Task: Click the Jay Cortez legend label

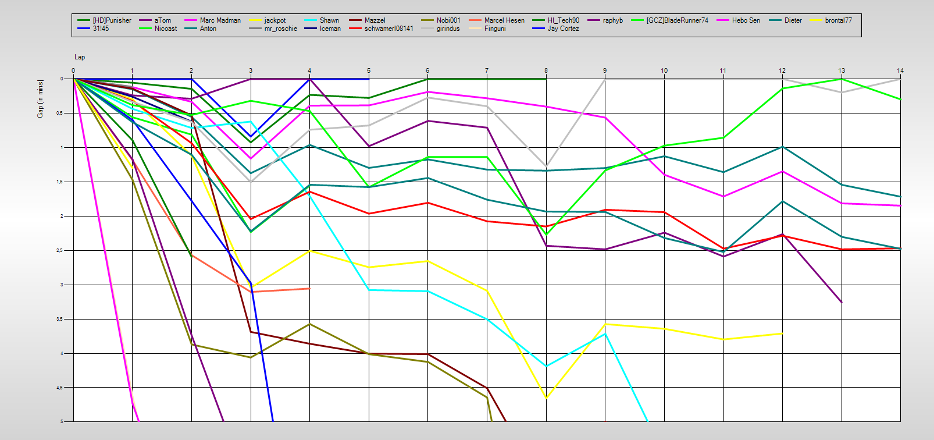Action: (563, 29)
